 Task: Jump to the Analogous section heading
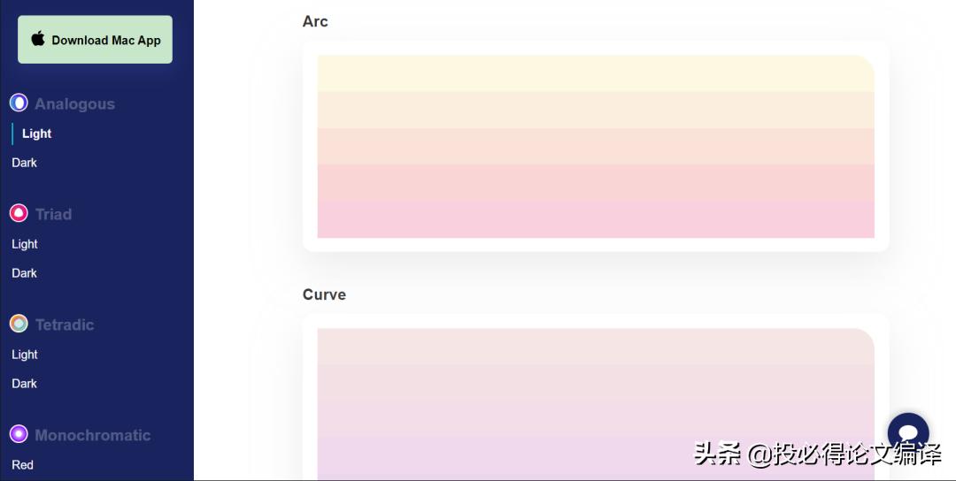74,103
